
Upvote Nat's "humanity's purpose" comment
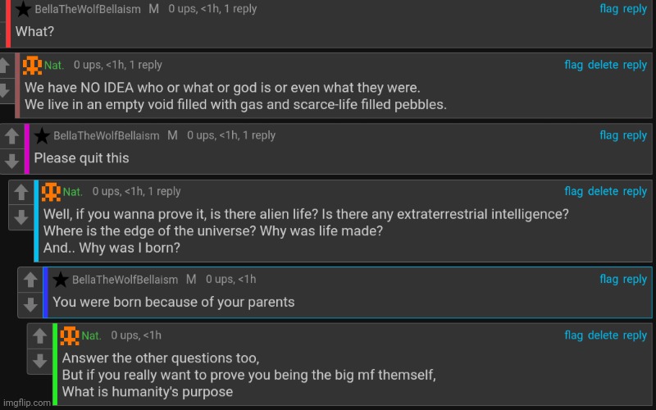tap(39, 336)
